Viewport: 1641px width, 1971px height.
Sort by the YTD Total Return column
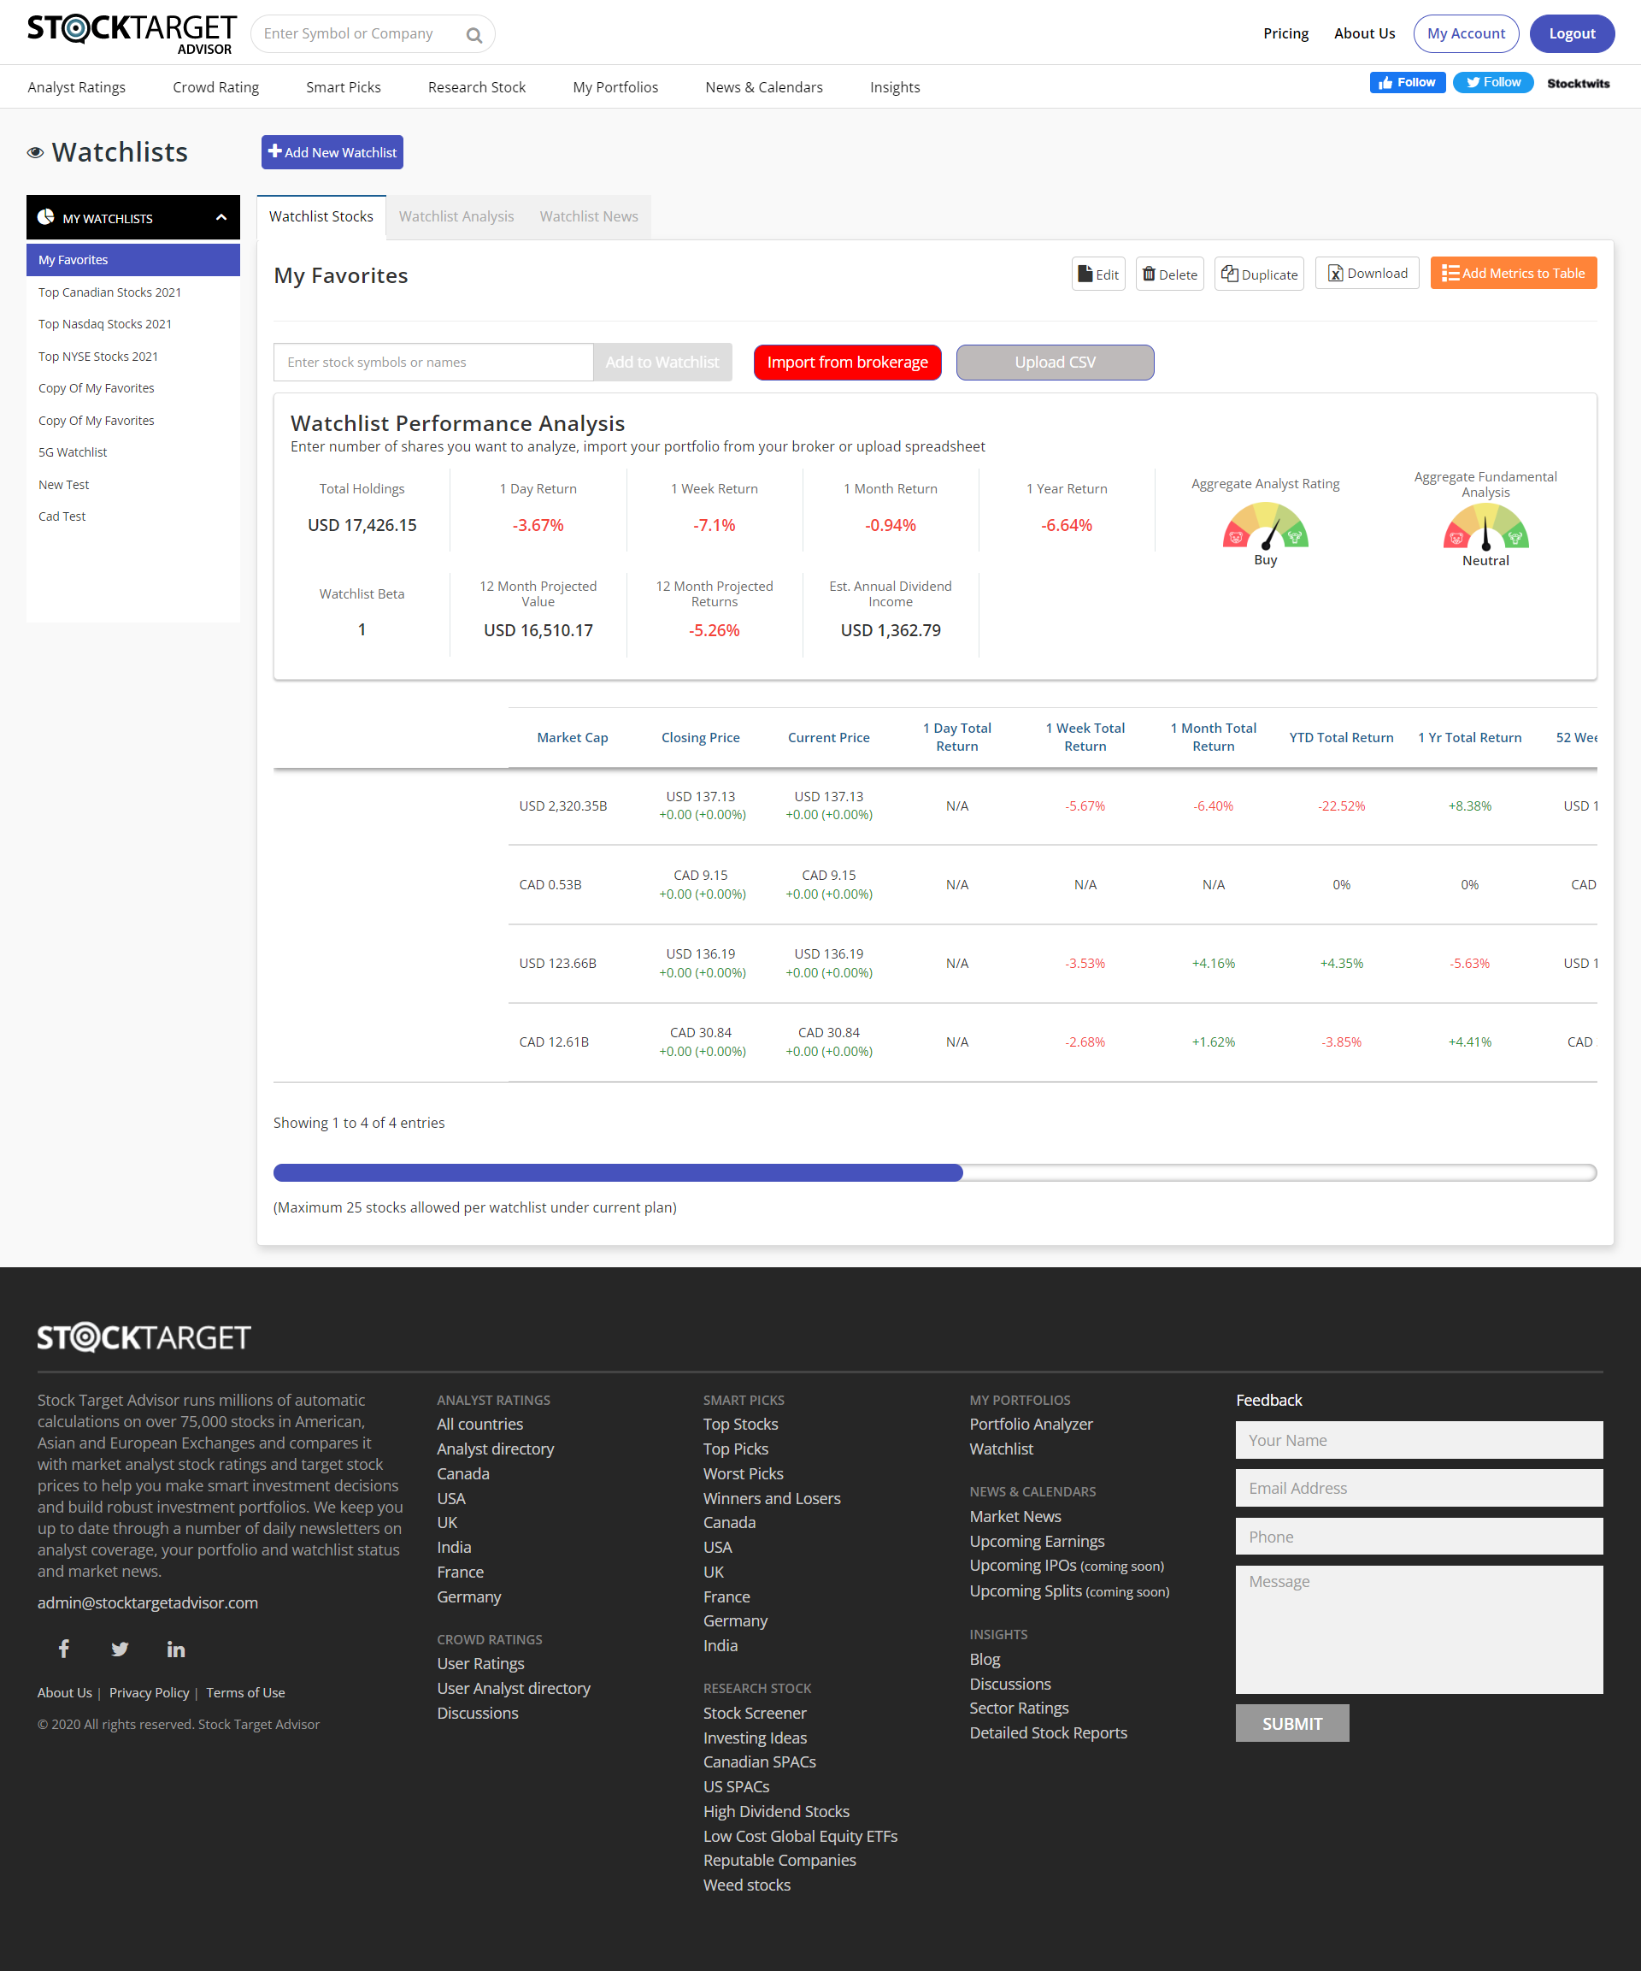(x=1341, y=738)
